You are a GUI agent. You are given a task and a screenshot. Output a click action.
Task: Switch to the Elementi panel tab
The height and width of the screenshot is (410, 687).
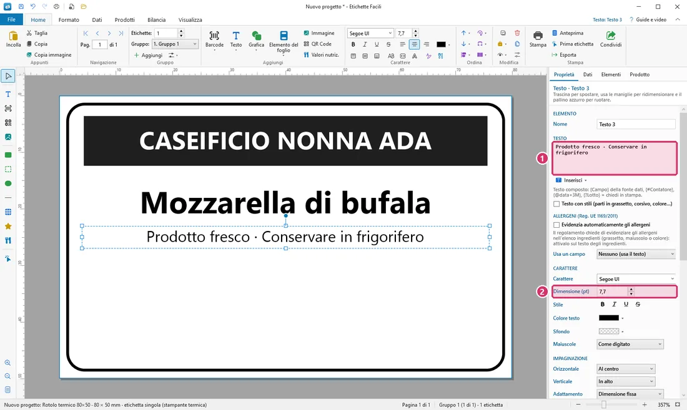point(611,74)
